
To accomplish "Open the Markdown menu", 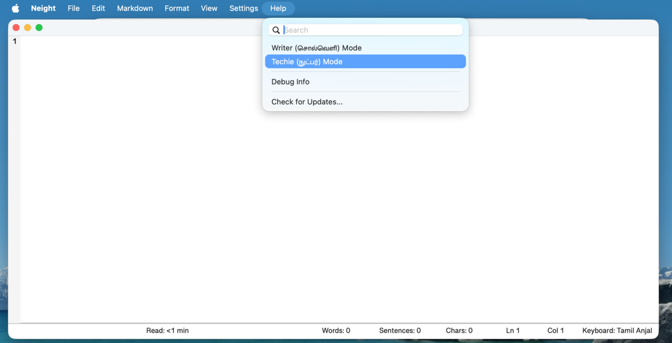I will [x=135, y=8].
